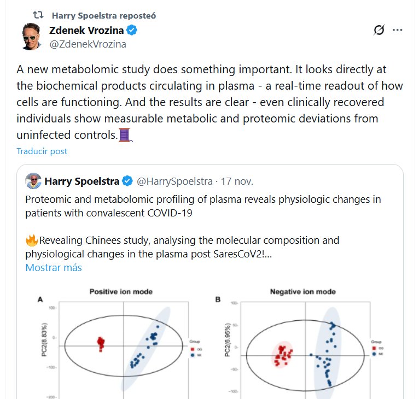This screenshot has width=419, height=399.
Task: Click "Traducir post" to translate
Action: (42, 151)
